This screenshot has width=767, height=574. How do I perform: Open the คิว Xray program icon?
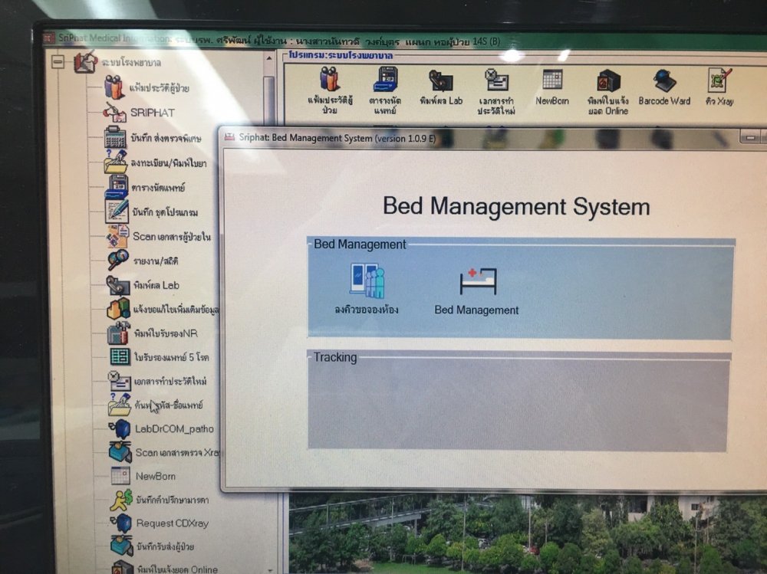719,87
